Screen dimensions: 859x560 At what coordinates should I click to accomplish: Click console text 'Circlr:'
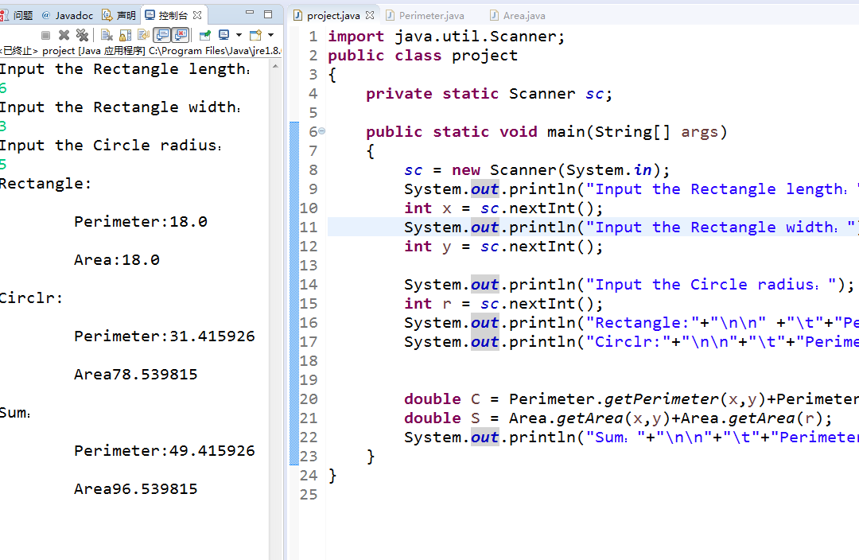(x=31, y=298)
